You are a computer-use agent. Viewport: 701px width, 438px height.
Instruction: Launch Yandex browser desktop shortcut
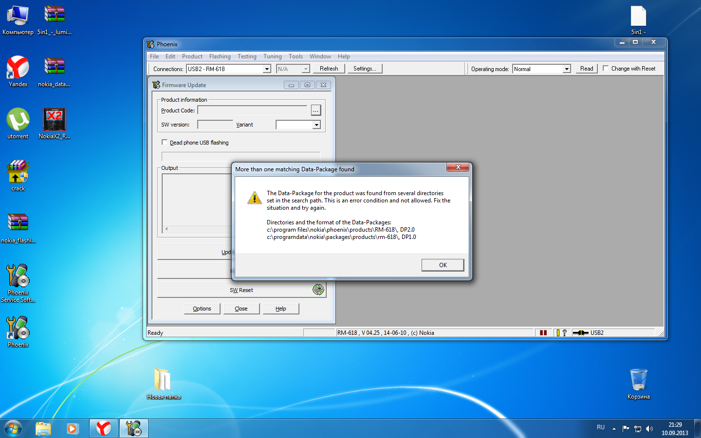(18, 72)
